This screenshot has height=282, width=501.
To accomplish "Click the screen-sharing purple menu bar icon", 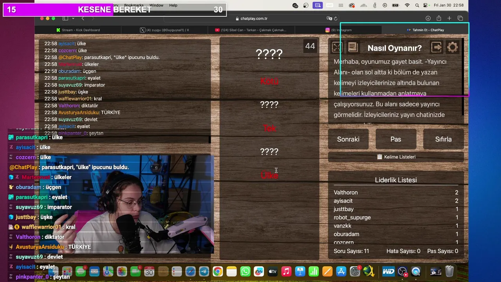I will point(317,5).
